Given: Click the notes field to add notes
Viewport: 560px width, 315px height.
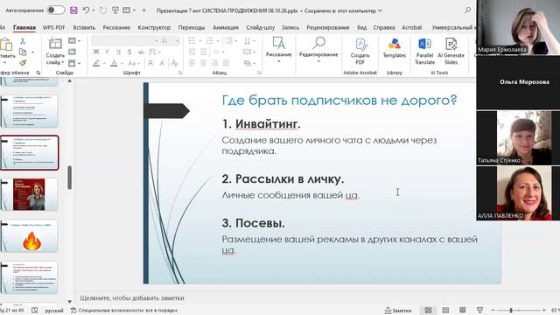Looking at the screenshot, I should coord(132,297).
